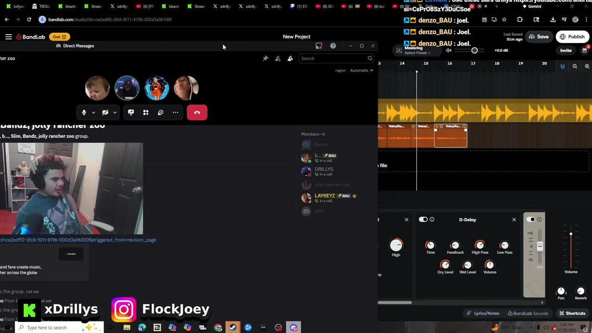Open the Discord help icon

click(333, 46)
